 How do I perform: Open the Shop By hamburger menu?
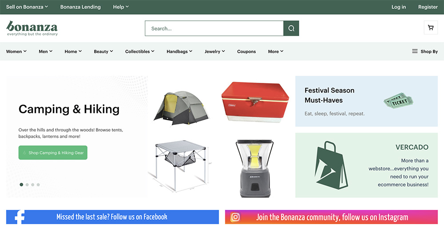pyautogui.click(x=425, y=51)
